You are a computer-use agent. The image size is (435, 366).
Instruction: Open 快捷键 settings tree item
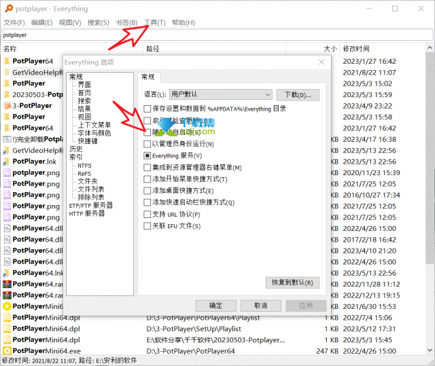coord(88,141)
